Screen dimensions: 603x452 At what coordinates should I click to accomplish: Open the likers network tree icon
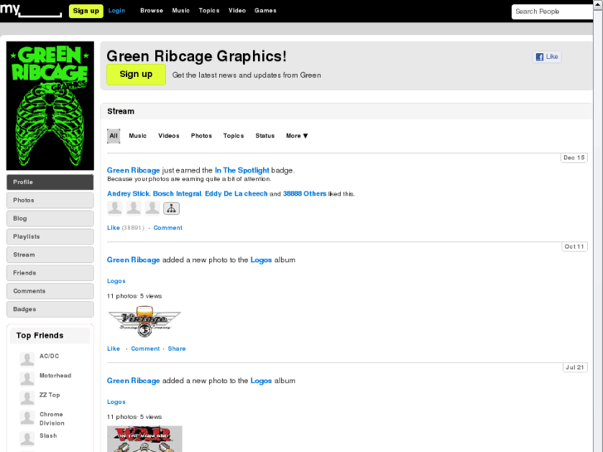point(172,208)
